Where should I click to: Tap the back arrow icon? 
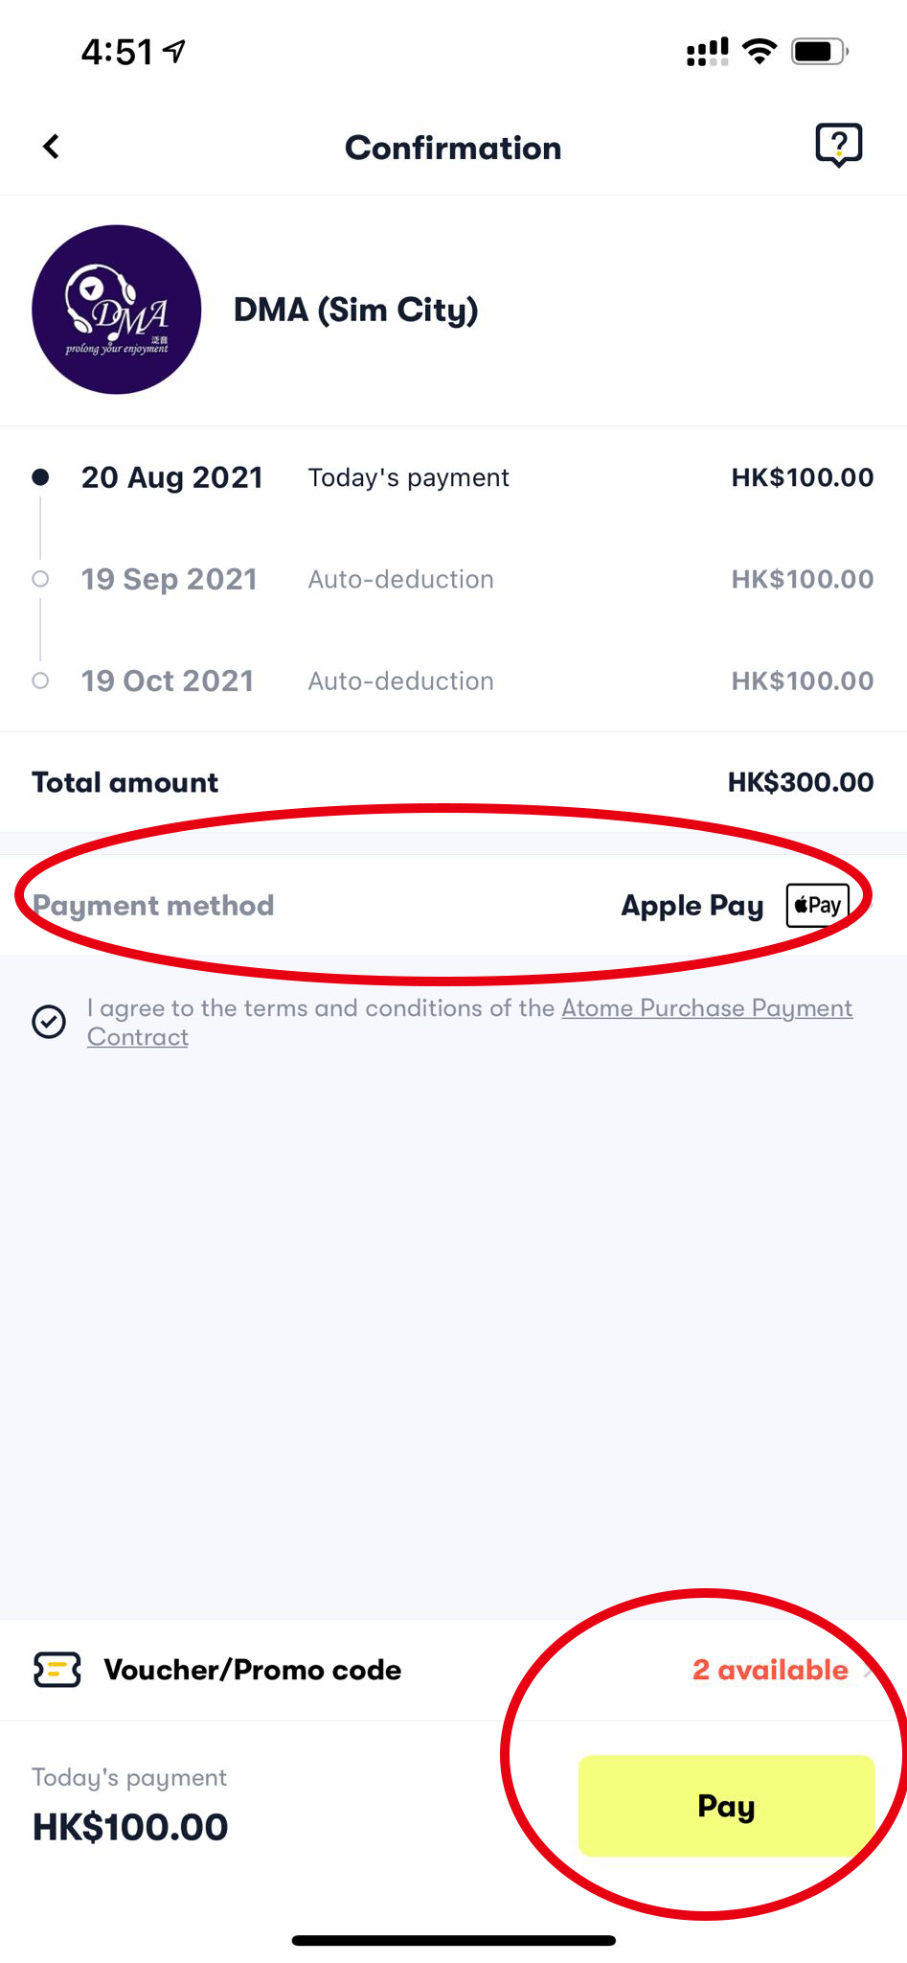[x=52, y=147]
